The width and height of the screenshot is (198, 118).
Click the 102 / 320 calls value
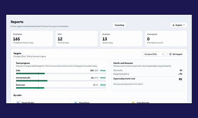point(94,71)
